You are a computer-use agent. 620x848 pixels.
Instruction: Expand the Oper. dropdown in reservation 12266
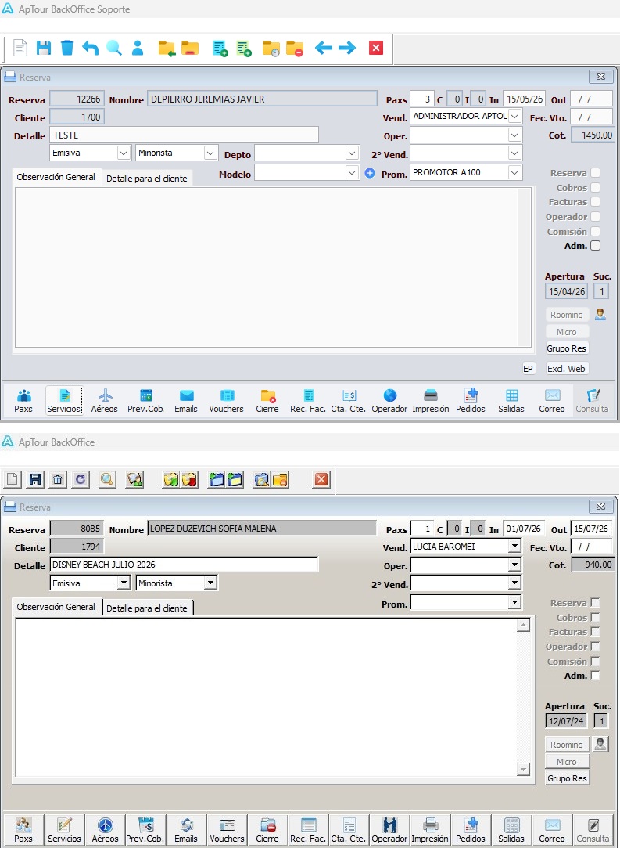514,135
